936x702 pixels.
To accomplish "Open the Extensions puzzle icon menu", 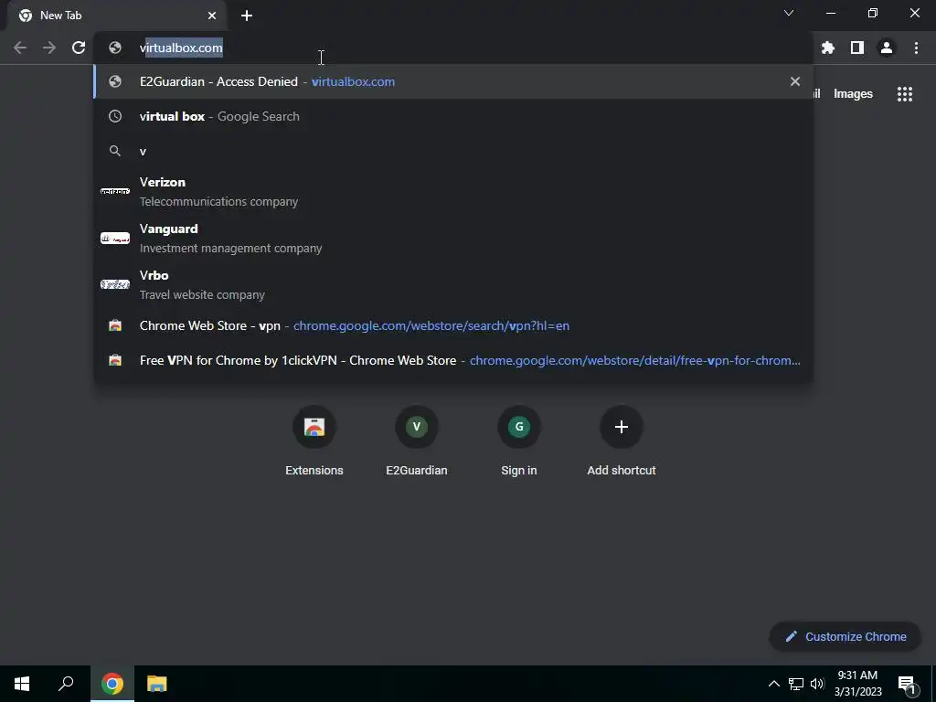I will (x=827, y=48).
